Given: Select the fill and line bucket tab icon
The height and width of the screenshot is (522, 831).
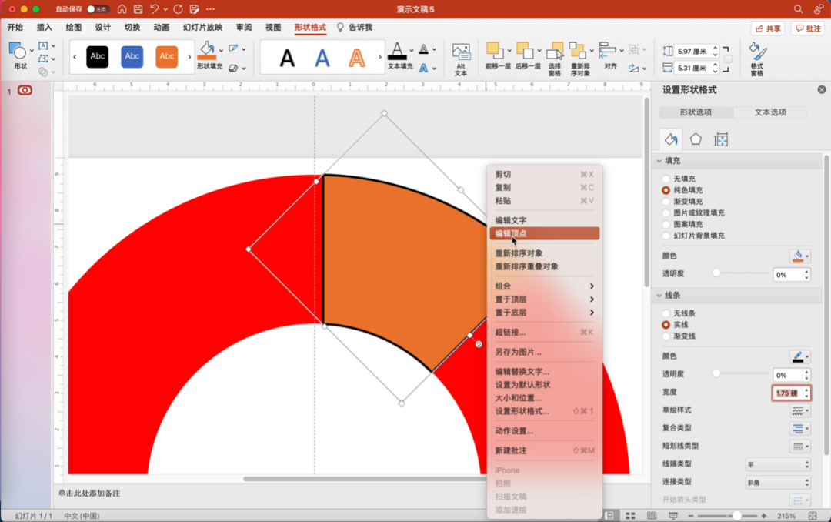Looking at the screenshot, I should (x=670, y=139).
